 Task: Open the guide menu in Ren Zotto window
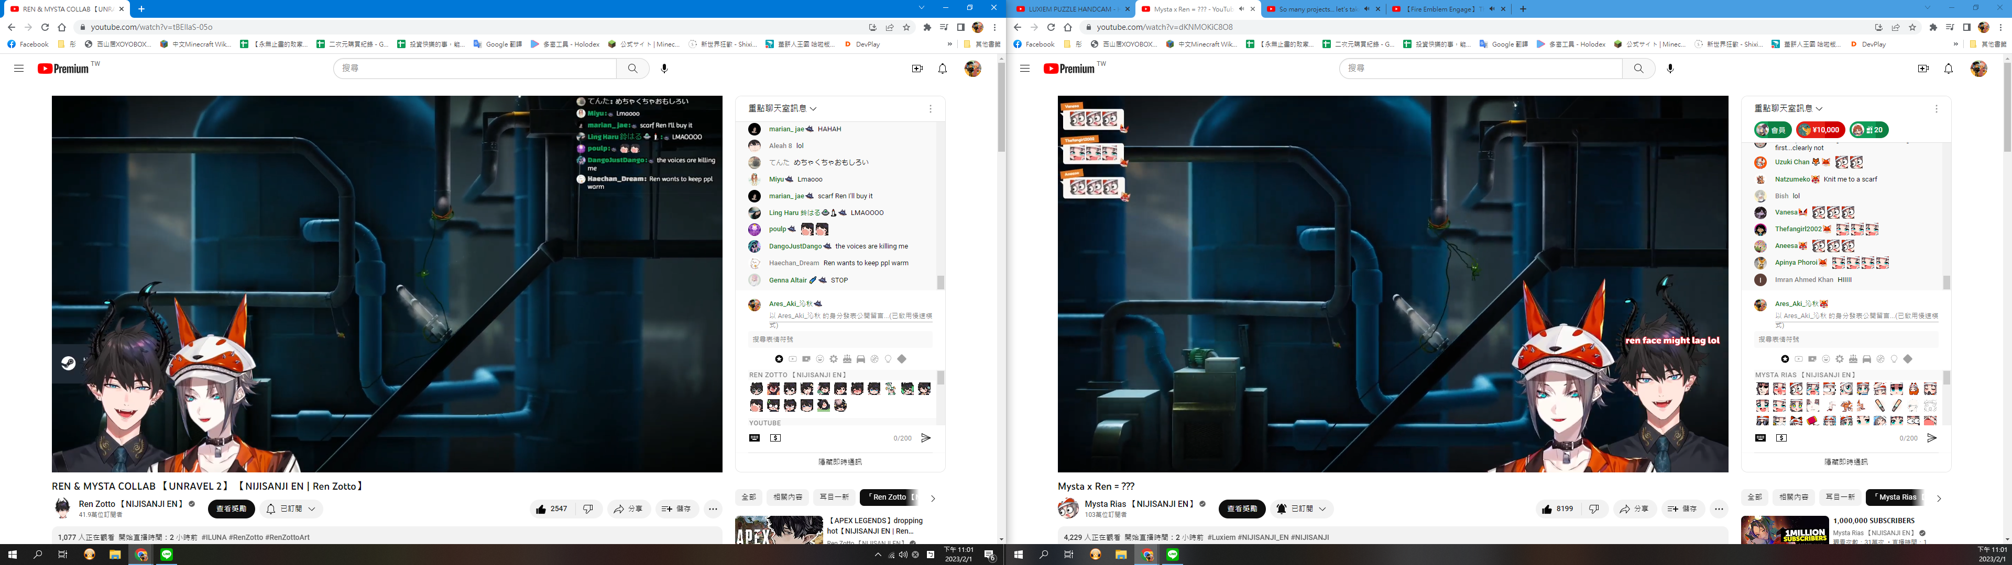pos(19,69)
